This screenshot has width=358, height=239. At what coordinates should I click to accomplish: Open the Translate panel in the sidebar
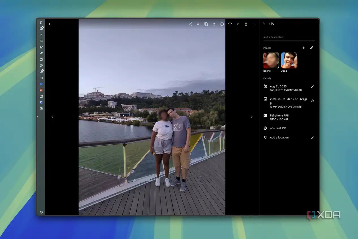click(x=41, y=53)
